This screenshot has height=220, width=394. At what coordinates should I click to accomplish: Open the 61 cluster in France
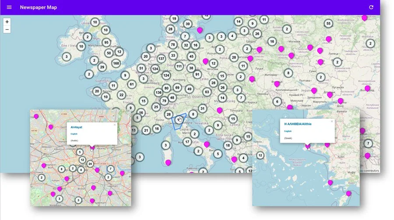132,84
